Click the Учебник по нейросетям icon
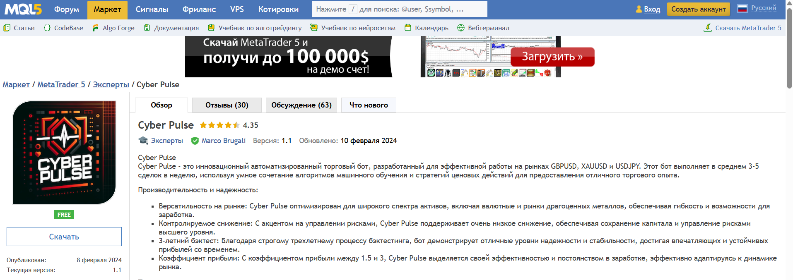The width and height of the screenshot is (793, 280). click(314, 28)
